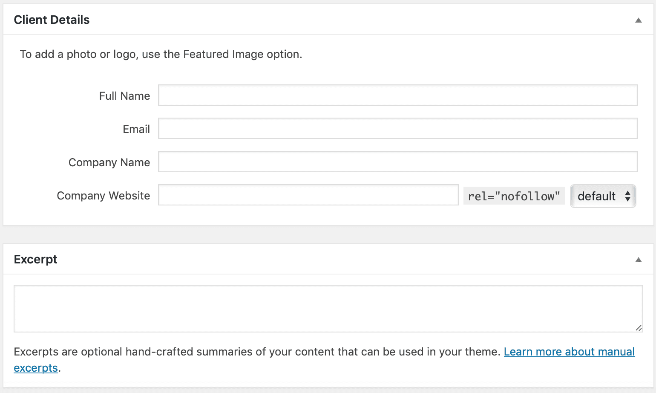Collapse the Client Details panel arrow

click(x=638, y=20)
